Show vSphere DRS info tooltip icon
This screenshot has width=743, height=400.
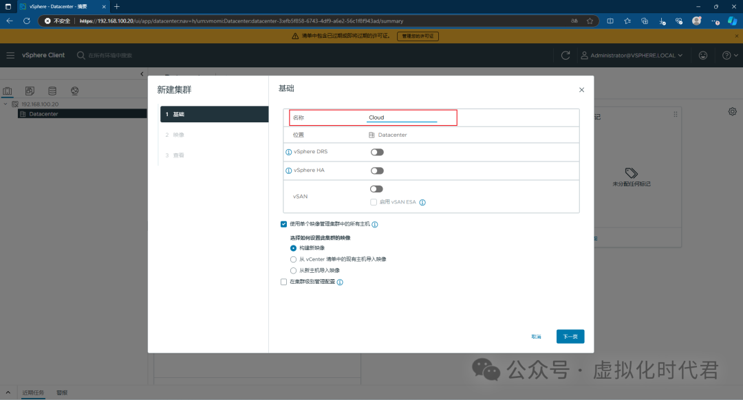pyautogui.click(x=288, y=152)
